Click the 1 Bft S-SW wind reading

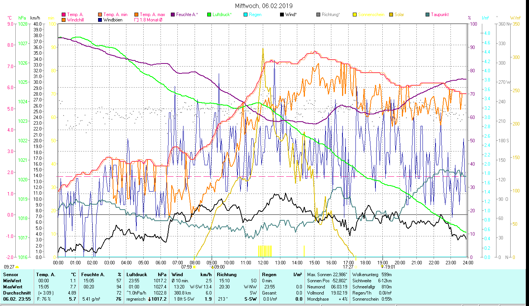(x=184, y=299)
